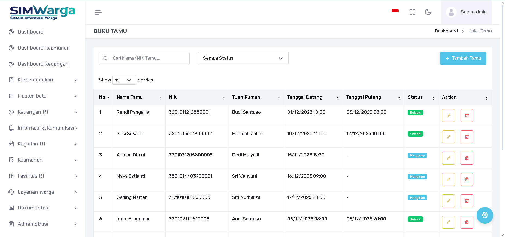Image resolution: width=505 pixels, height=237 pixels.
Task: Open the floating settings gear button
Action: (485, 215)
